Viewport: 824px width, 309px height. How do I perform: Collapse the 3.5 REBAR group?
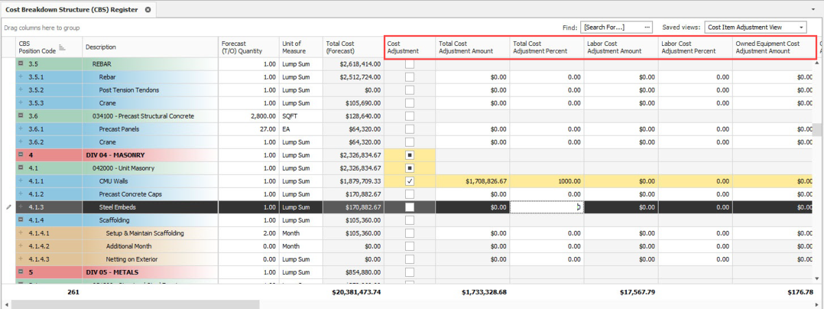pos(21,64)
